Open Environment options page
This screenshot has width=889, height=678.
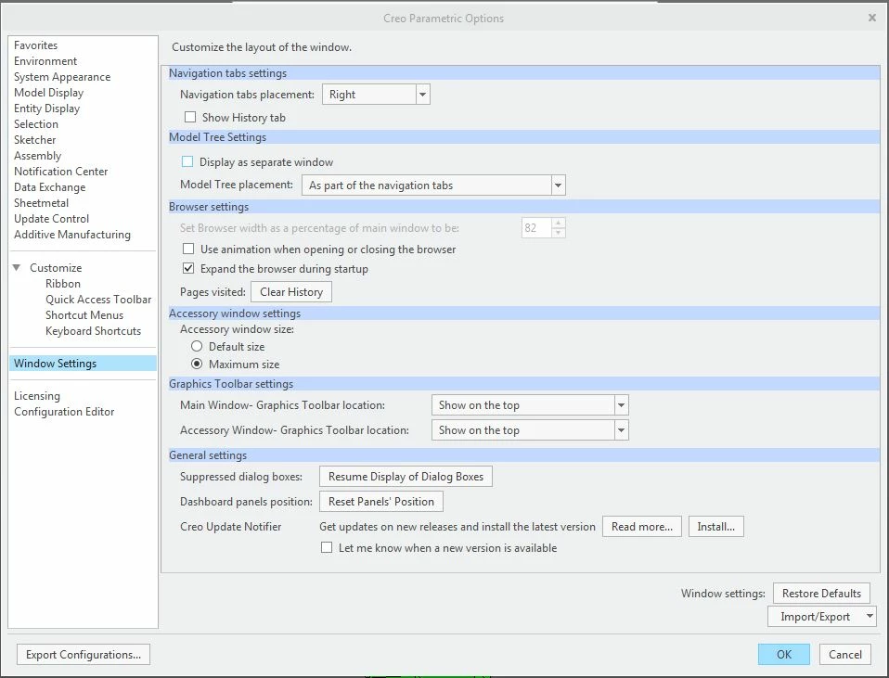[45, 61]
